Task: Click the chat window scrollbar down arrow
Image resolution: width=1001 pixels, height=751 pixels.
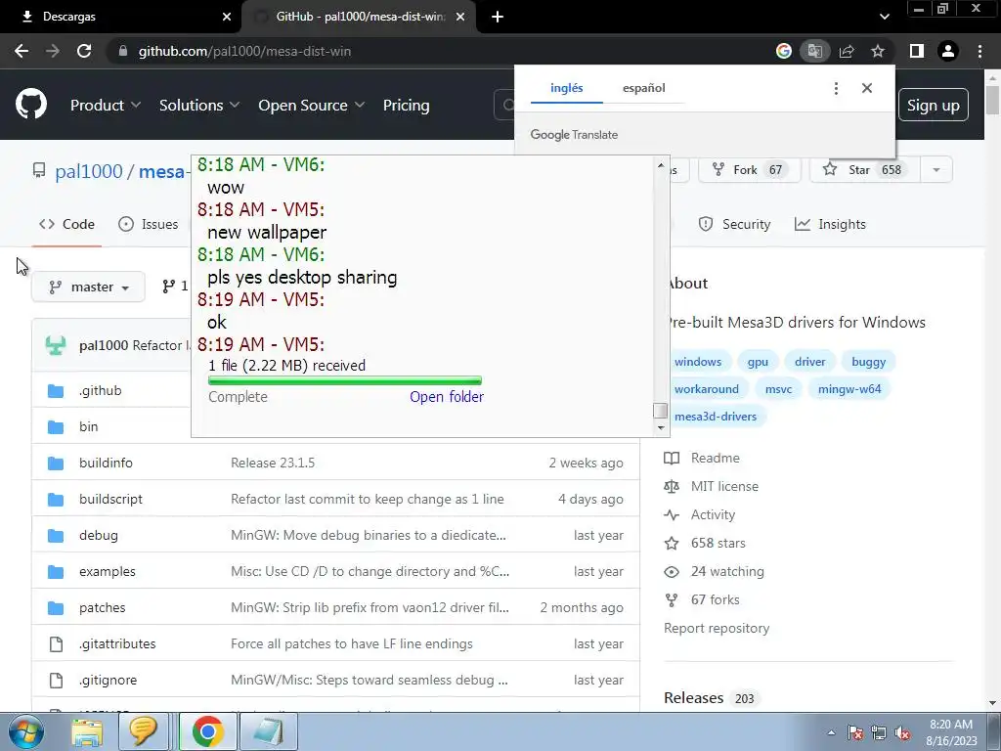Action: coord(661,428)
